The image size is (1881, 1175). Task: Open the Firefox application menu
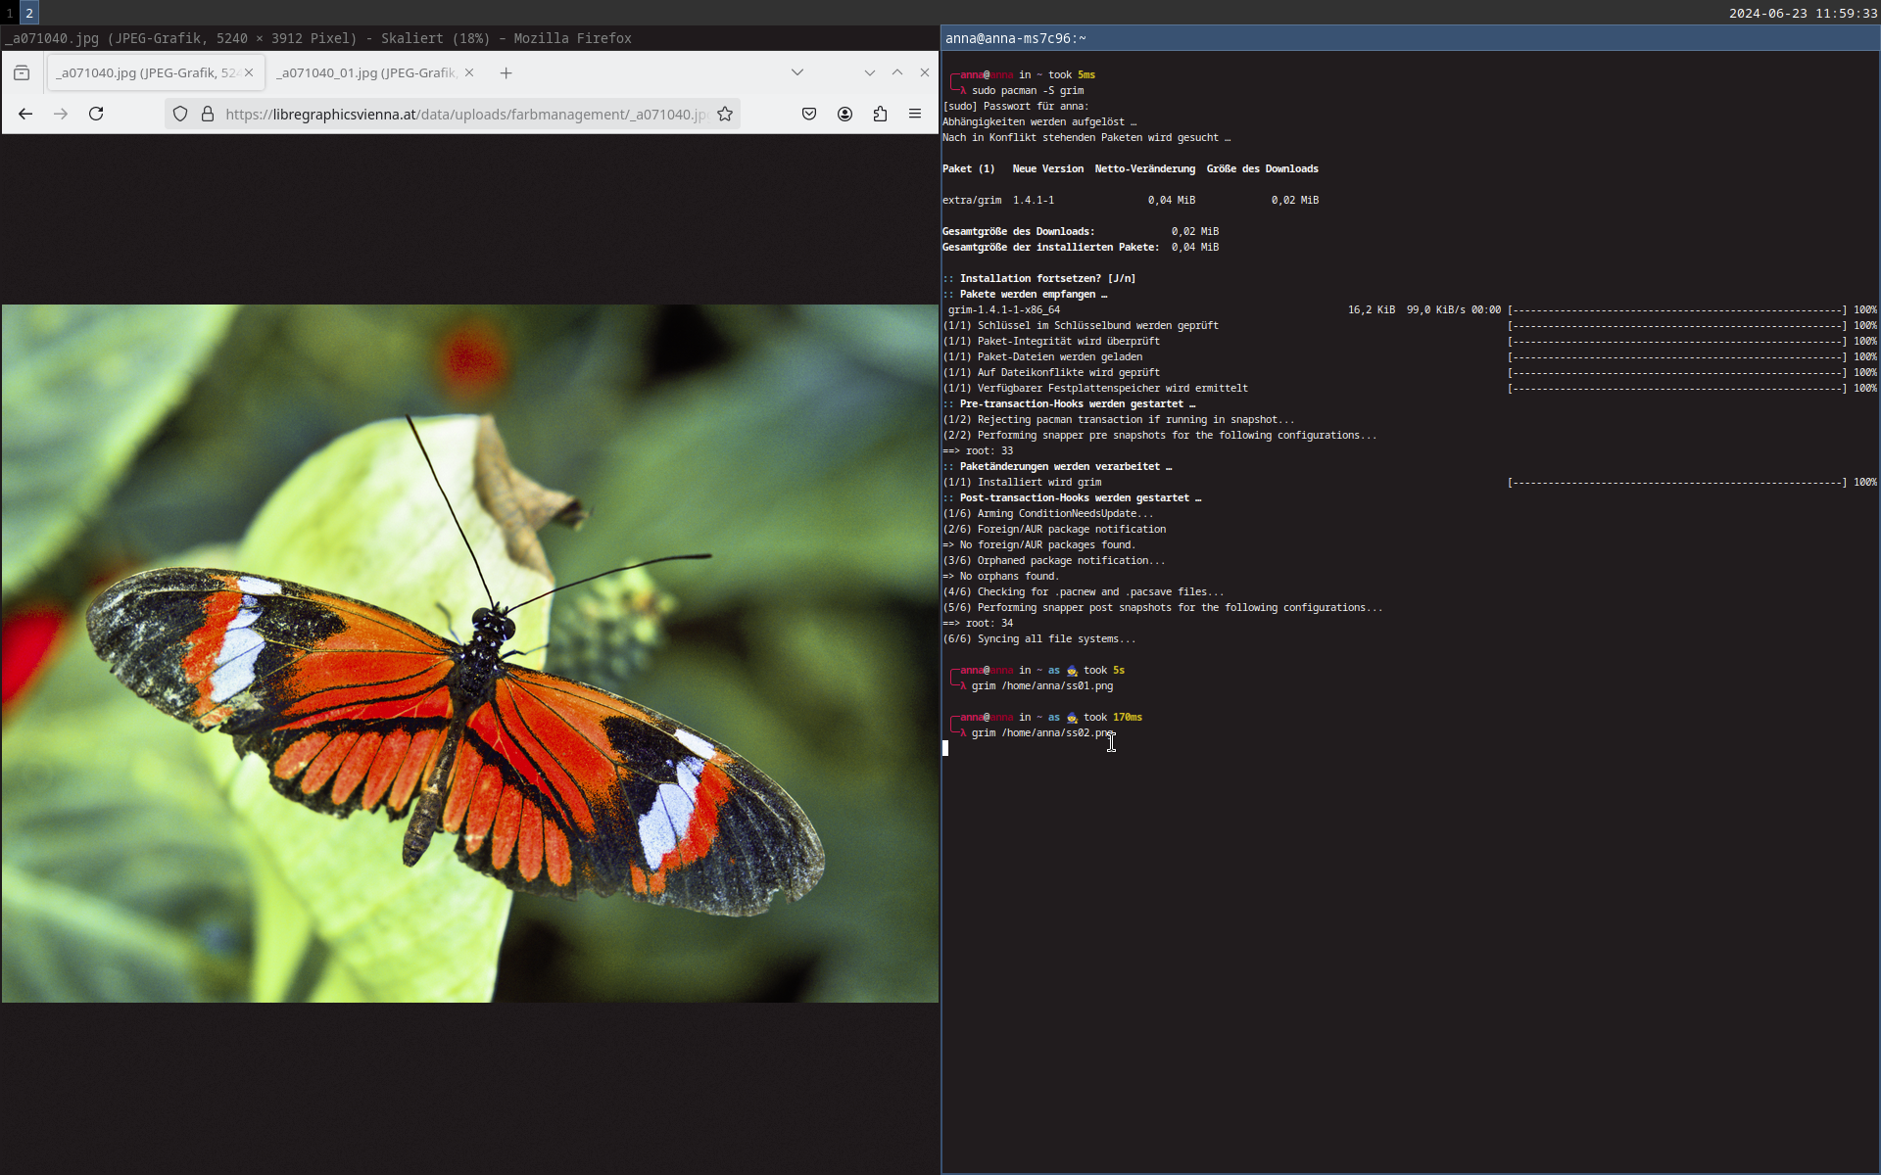pyautogui.click(x=916, y=114)
